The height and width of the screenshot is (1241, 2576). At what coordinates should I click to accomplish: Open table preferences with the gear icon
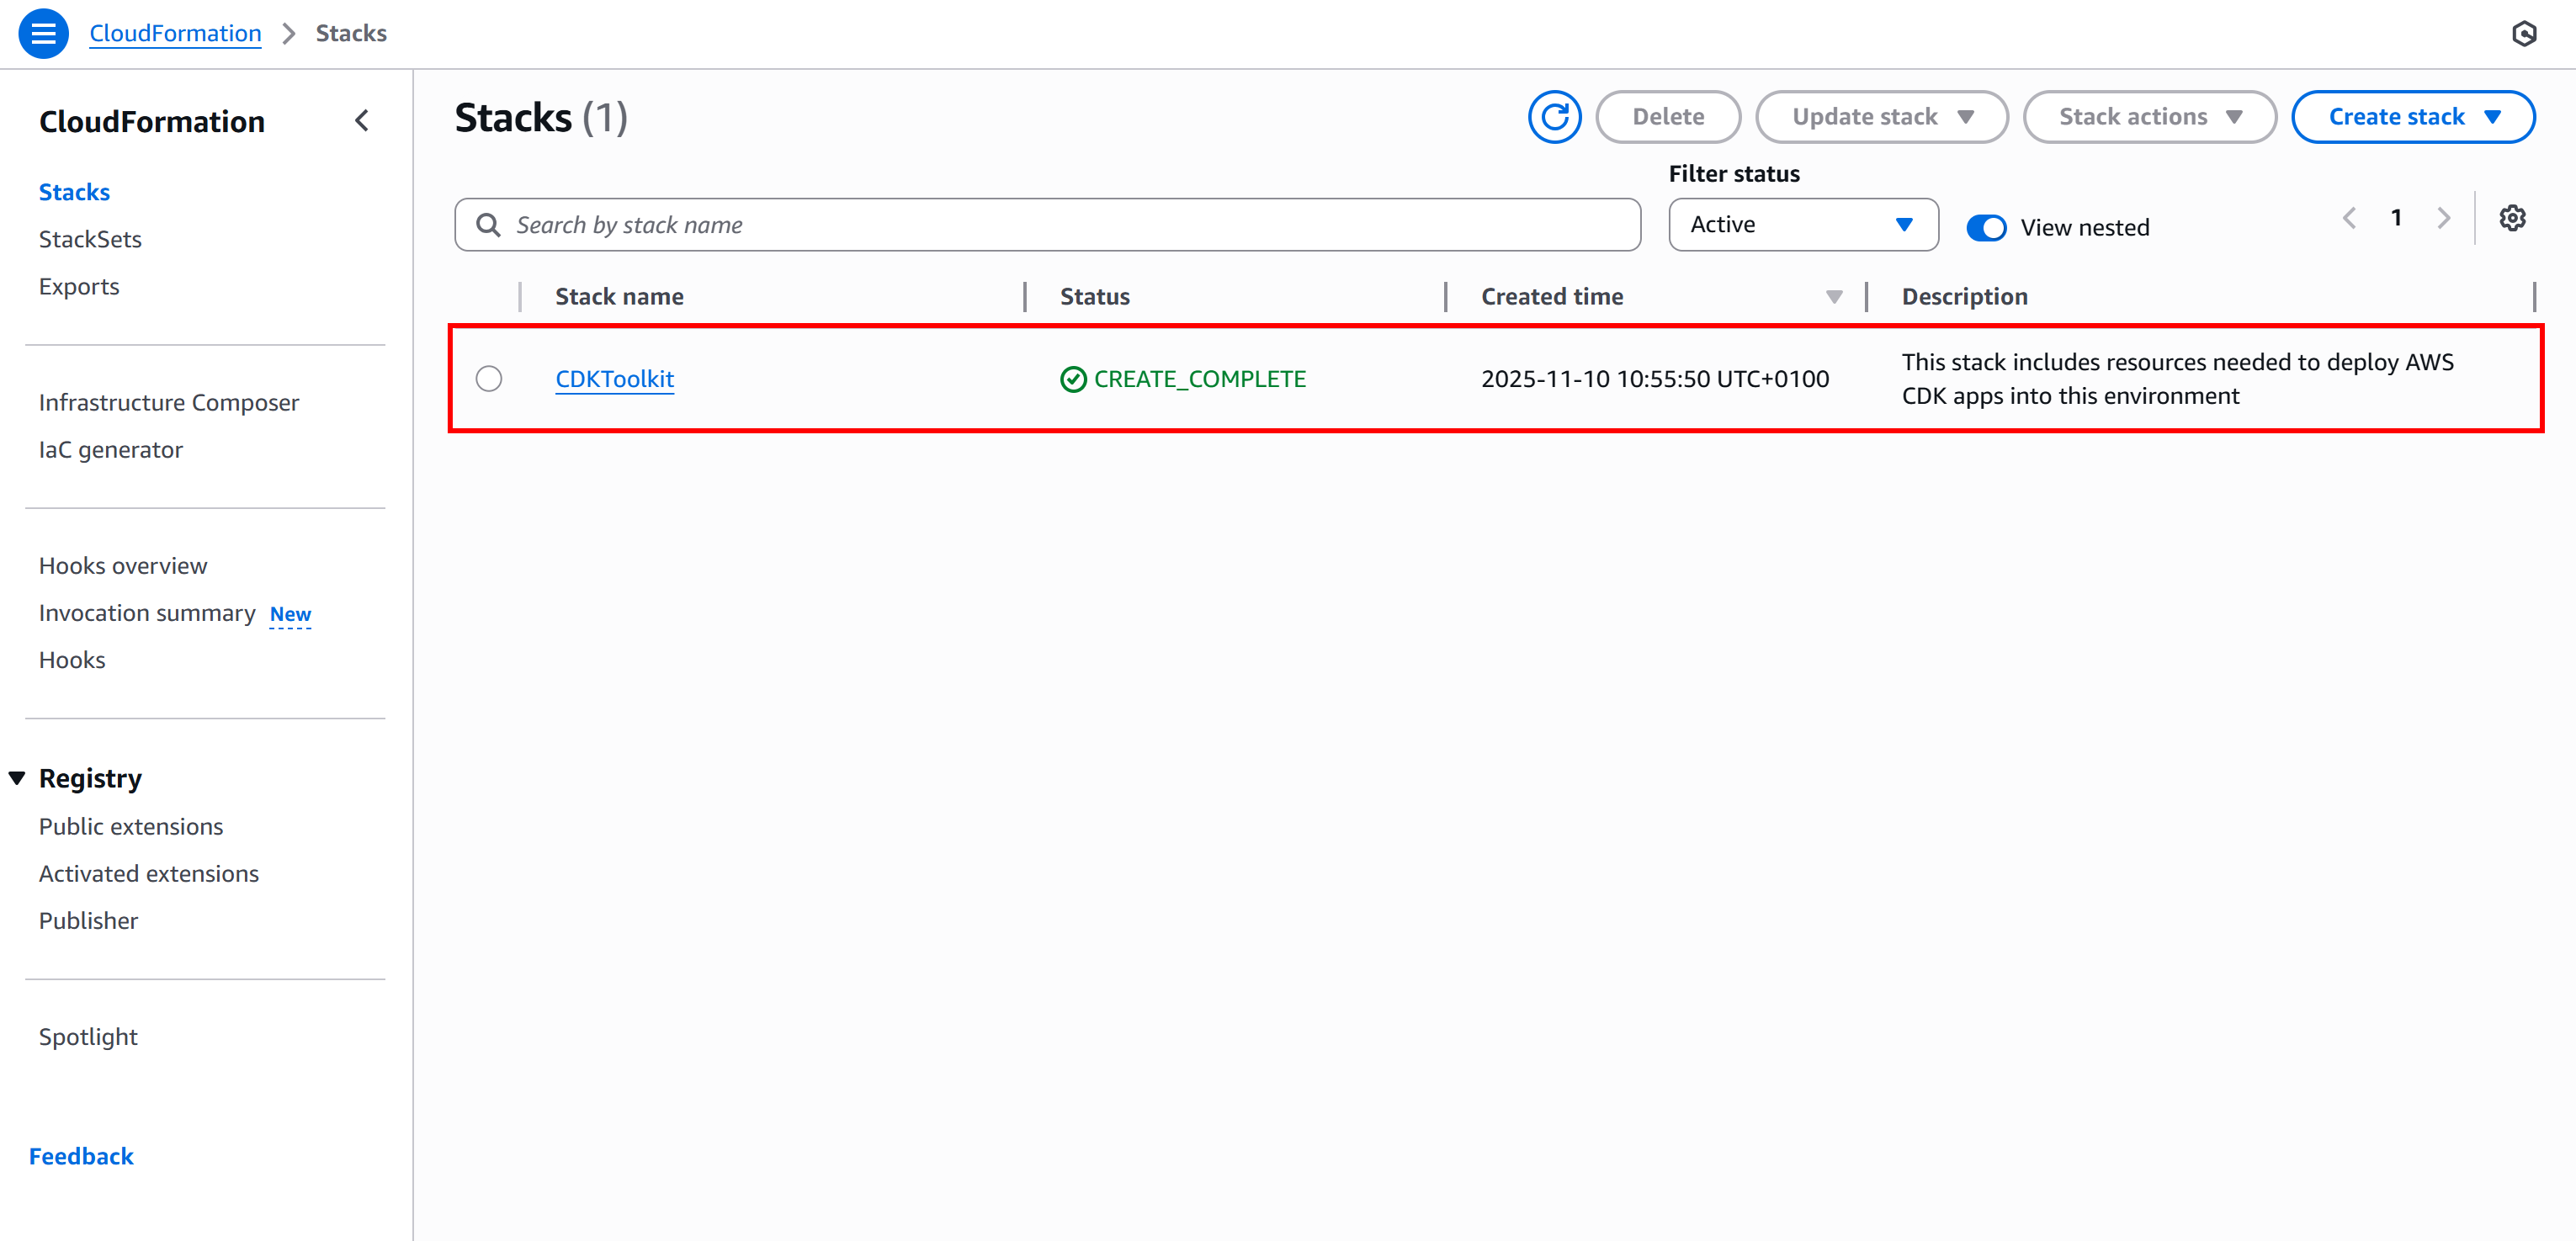tap(2513, 217)
